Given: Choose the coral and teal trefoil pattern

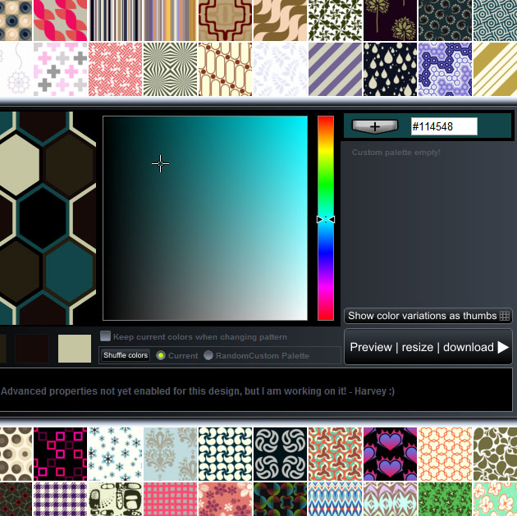Looking at the screenshot, I should (x=336, y=454).
